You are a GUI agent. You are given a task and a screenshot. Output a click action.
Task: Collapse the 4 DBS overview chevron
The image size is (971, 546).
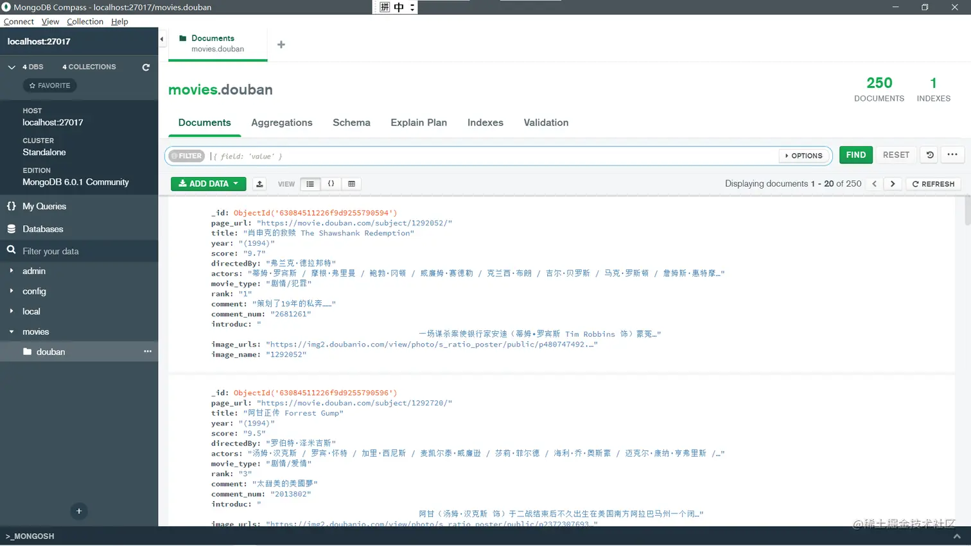tap(12, 67)
